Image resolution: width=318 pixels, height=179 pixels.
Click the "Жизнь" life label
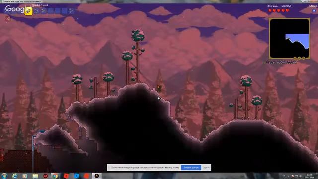[x=272, y=6]
